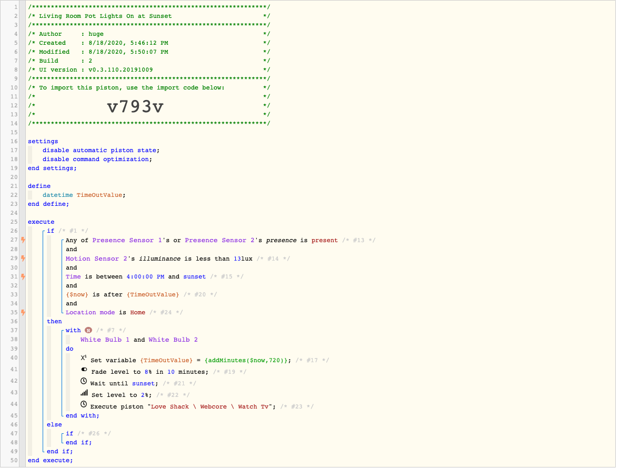The width and height of the screenshot is (620, 468).
Task: Click line number 25 in the gutter
Action: tap(14, 222)
